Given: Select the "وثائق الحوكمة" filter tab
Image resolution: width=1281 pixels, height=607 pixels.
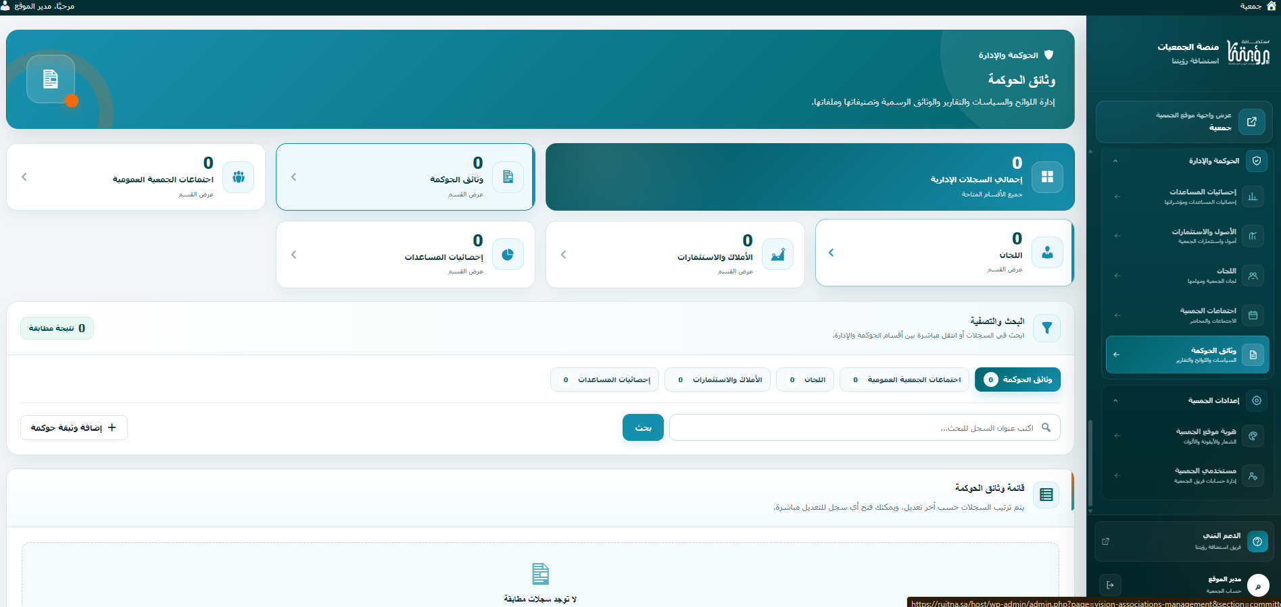Looking at the screenshot, I should [x=1017, y=379].
